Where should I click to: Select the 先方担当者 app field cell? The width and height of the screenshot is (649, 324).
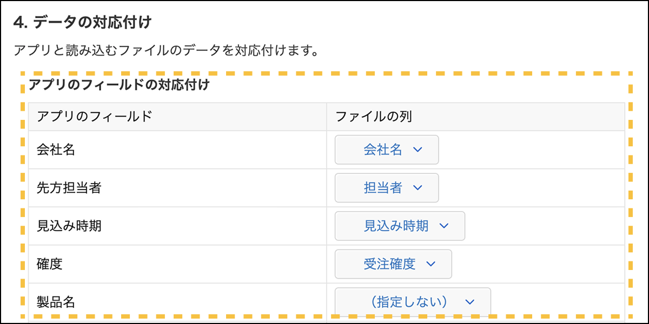pos(69,187)
